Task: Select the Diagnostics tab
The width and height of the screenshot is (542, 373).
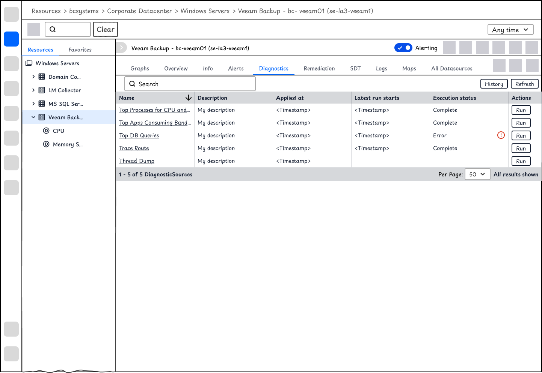Action: pos(274,68)
